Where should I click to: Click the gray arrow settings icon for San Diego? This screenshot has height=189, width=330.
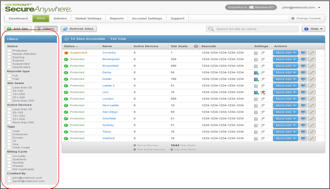click(x=263, y=112)
